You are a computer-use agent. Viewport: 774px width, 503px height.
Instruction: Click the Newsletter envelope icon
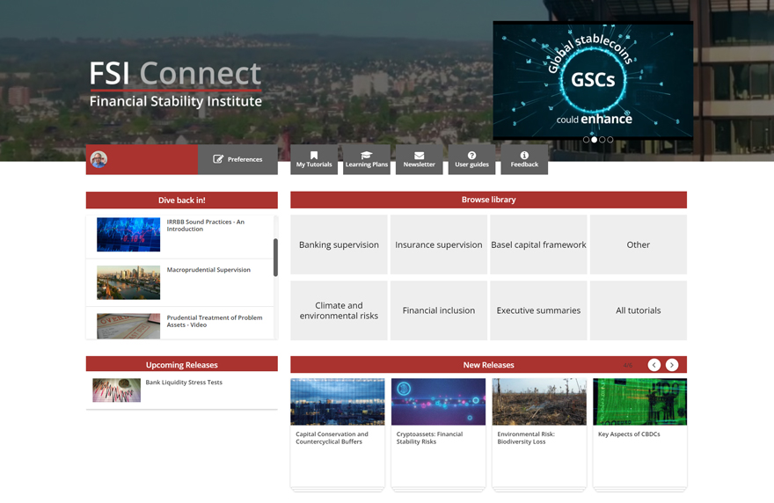tap(419, 156)
